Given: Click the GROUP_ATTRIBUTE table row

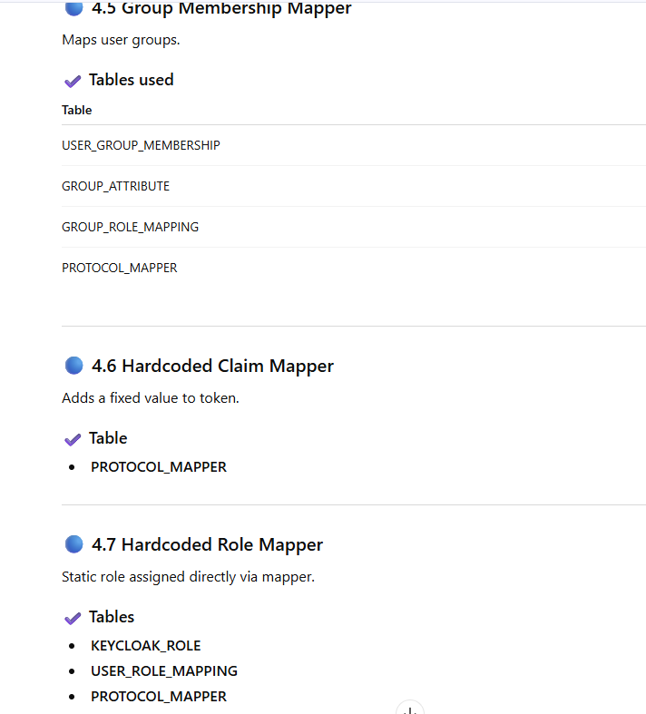Looking at the screenshot, I should (115, 186).
